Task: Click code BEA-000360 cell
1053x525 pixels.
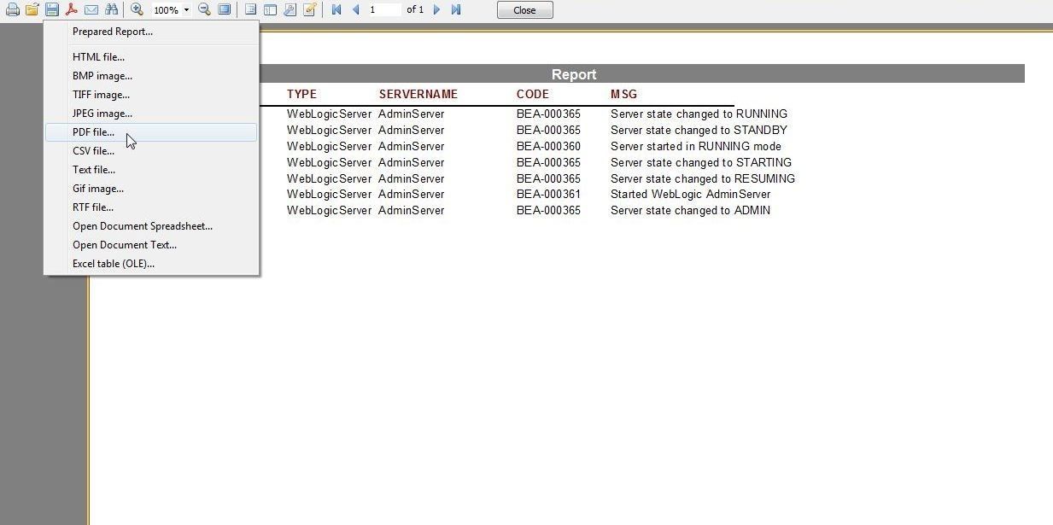Action: click(548, 146)
